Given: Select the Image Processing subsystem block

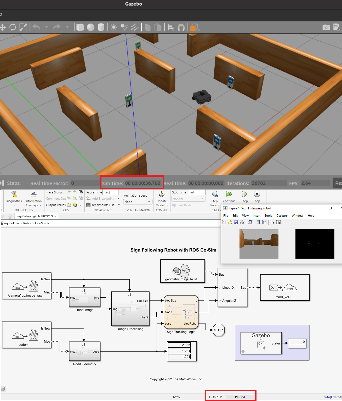Looking at the screenshot, I should 130,309.
